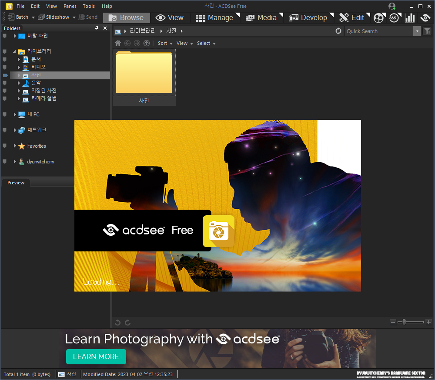The image size is (435, 380).
Task: Select Favorites in the folder tree
Action: 37,146
